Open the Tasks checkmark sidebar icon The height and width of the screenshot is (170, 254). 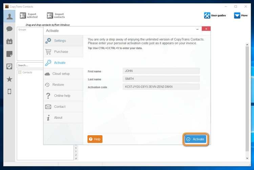pos(9,67)
